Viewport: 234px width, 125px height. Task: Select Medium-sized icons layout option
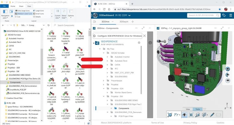23,13
